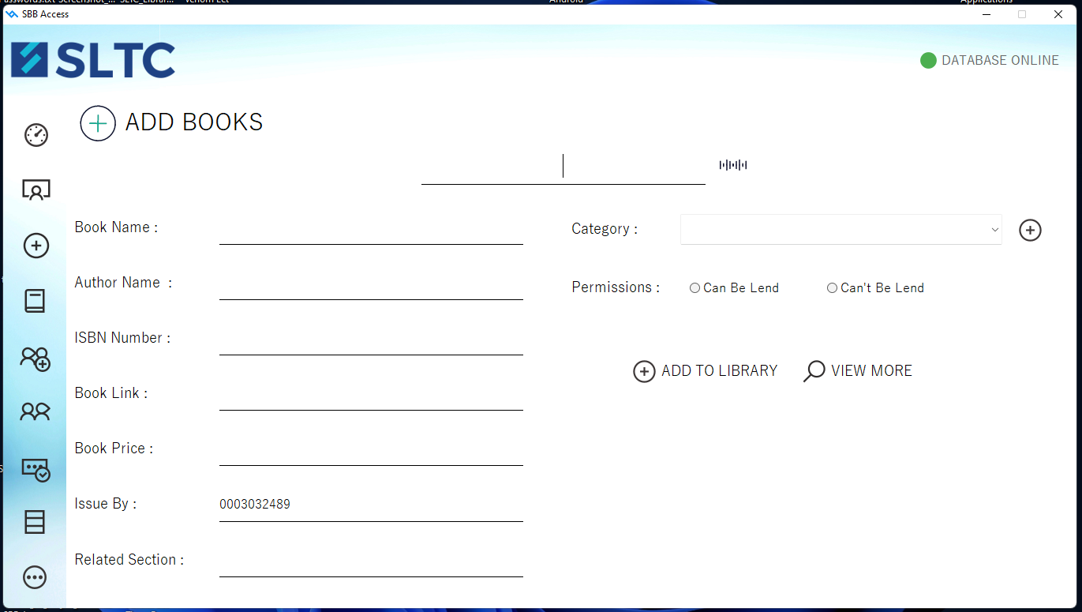The image size is (1082, 612).
Task: Click the barcode input field at top
Action: 563,167
